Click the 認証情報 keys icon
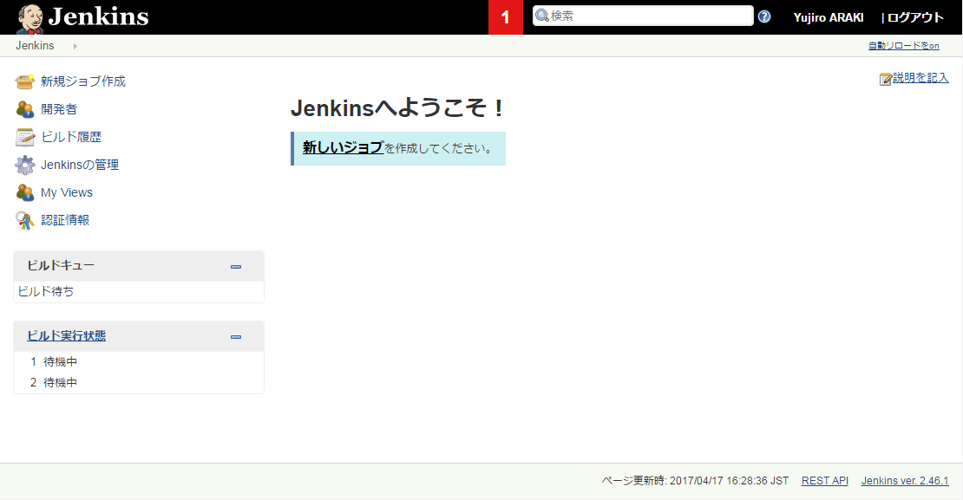This screenshot has width=963, height=500. click(x=25, y=220)
